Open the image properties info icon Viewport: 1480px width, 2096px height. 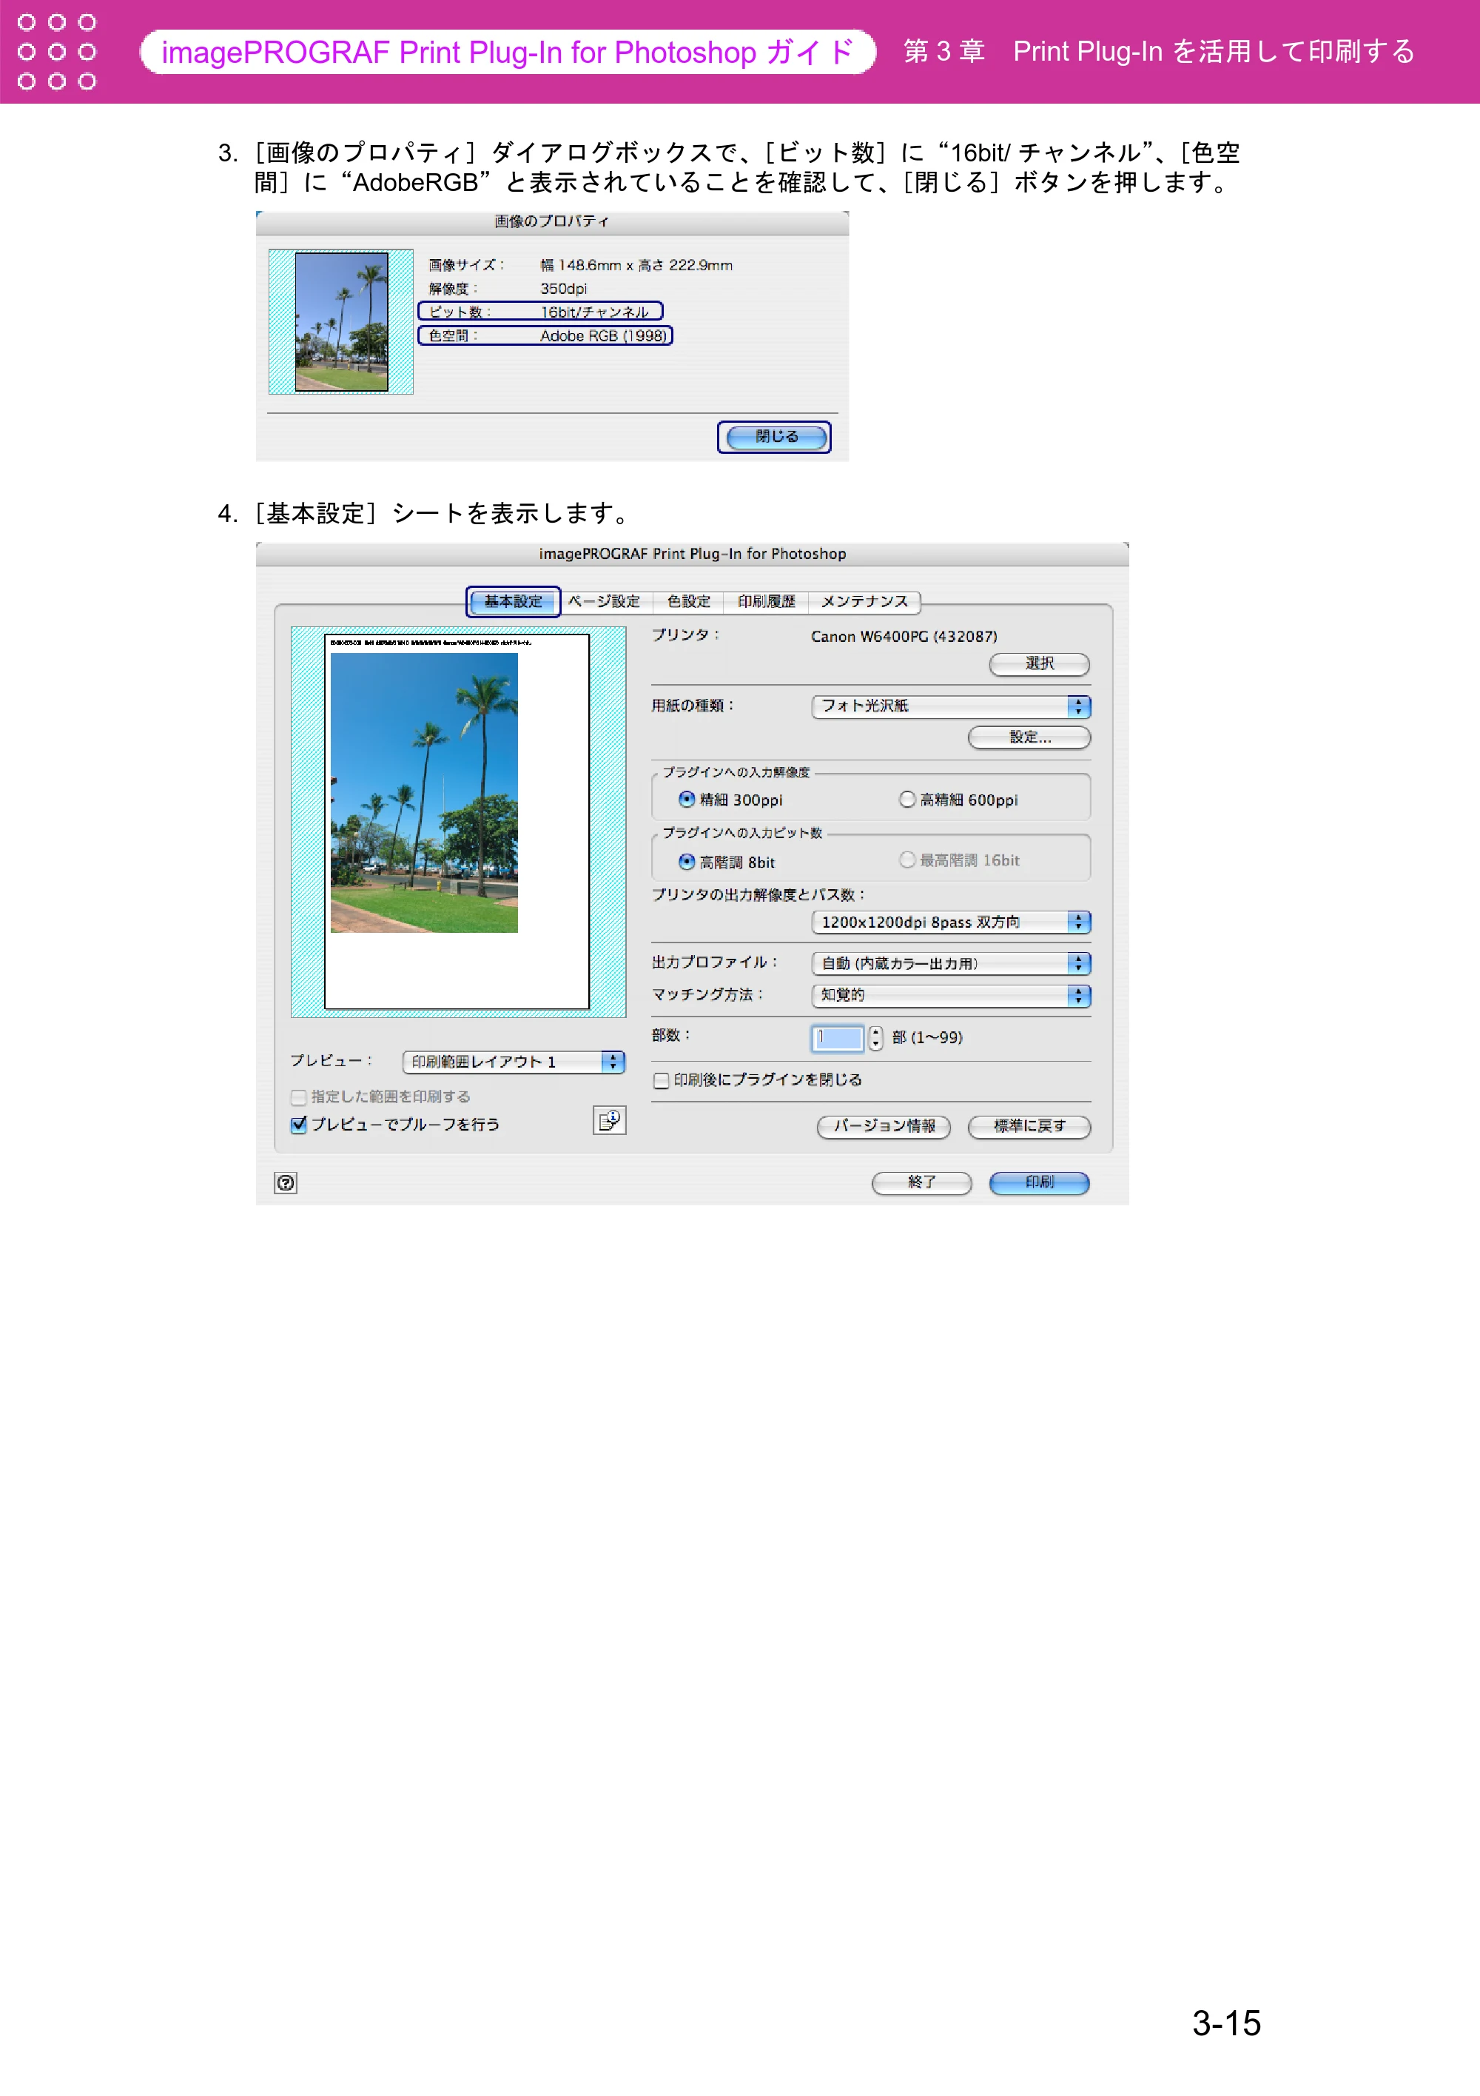pyautogui.click(x=610, y=1120)
